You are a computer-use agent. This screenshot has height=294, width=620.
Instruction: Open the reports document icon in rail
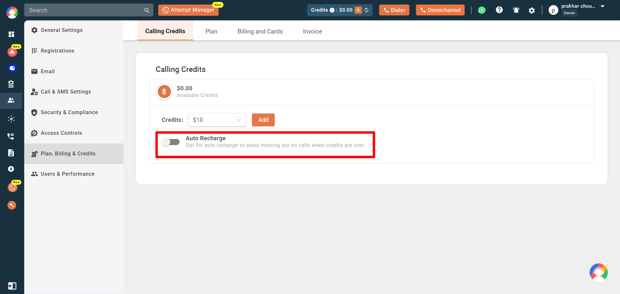[x=11, y=153]
